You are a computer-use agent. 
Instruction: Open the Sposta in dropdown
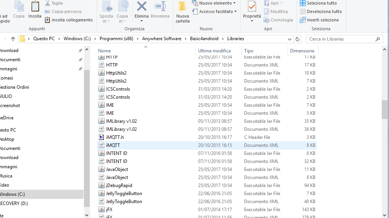pos(106,19)
